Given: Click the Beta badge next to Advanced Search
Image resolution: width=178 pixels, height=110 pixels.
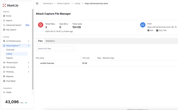Looking at the screenshot, I should (27, 25).
